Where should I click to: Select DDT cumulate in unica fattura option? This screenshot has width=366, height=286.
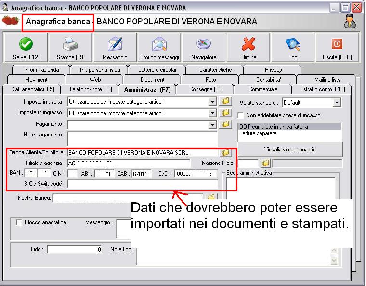pyautogui.click(x=290, y=127)
